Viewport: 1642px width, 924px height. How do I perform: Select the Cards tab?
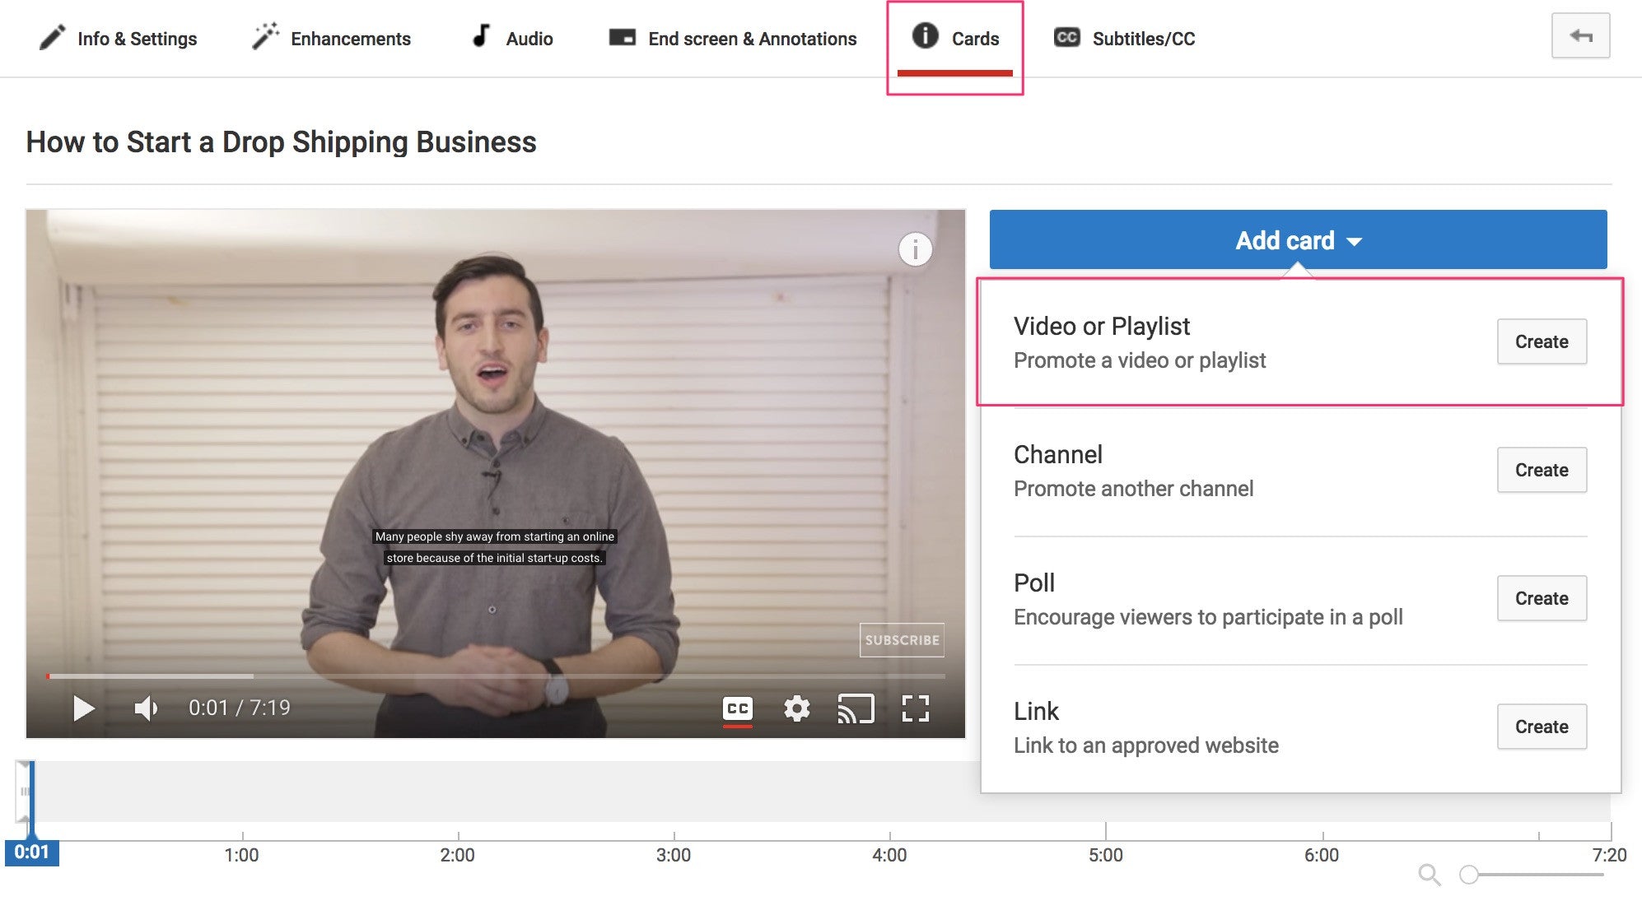click(x=955, y=38)
